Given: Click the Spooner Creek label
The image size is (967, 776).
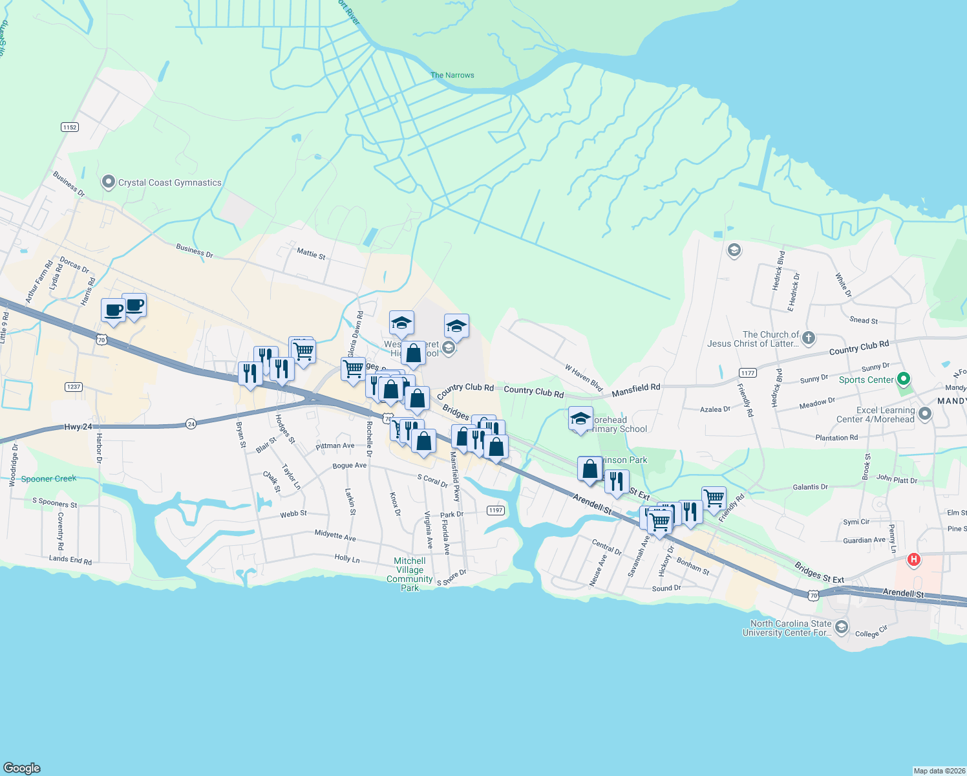Looking at the screenshot, I should 48,479.
